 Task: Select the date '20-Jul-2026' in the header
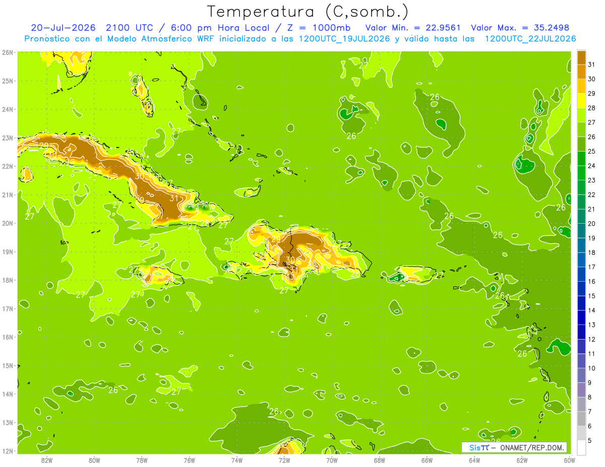click(x=64, y=28)
